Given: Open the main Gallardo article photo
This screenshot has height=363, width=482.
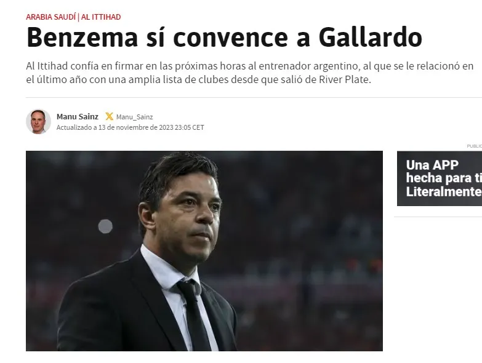Looking at the screenshot, I should click(x=204, y=251).
